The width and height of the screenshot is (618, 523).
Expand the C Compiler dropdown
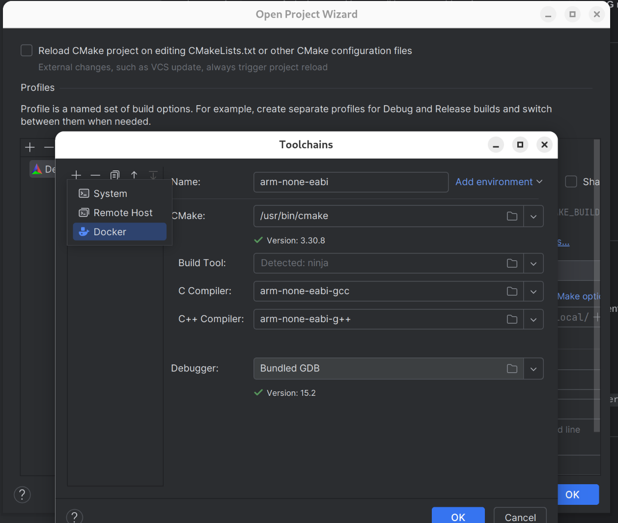point(534,291)
